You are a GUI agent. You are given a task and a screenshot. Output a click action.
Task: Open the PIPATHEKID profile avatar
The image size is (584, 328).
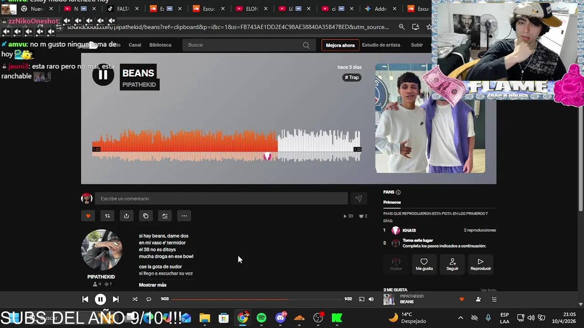pyautogui.click(x=101, y=250)
